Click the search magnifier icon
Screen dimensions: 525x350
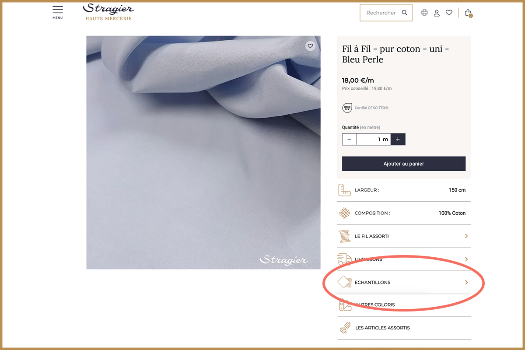[405, 13]
